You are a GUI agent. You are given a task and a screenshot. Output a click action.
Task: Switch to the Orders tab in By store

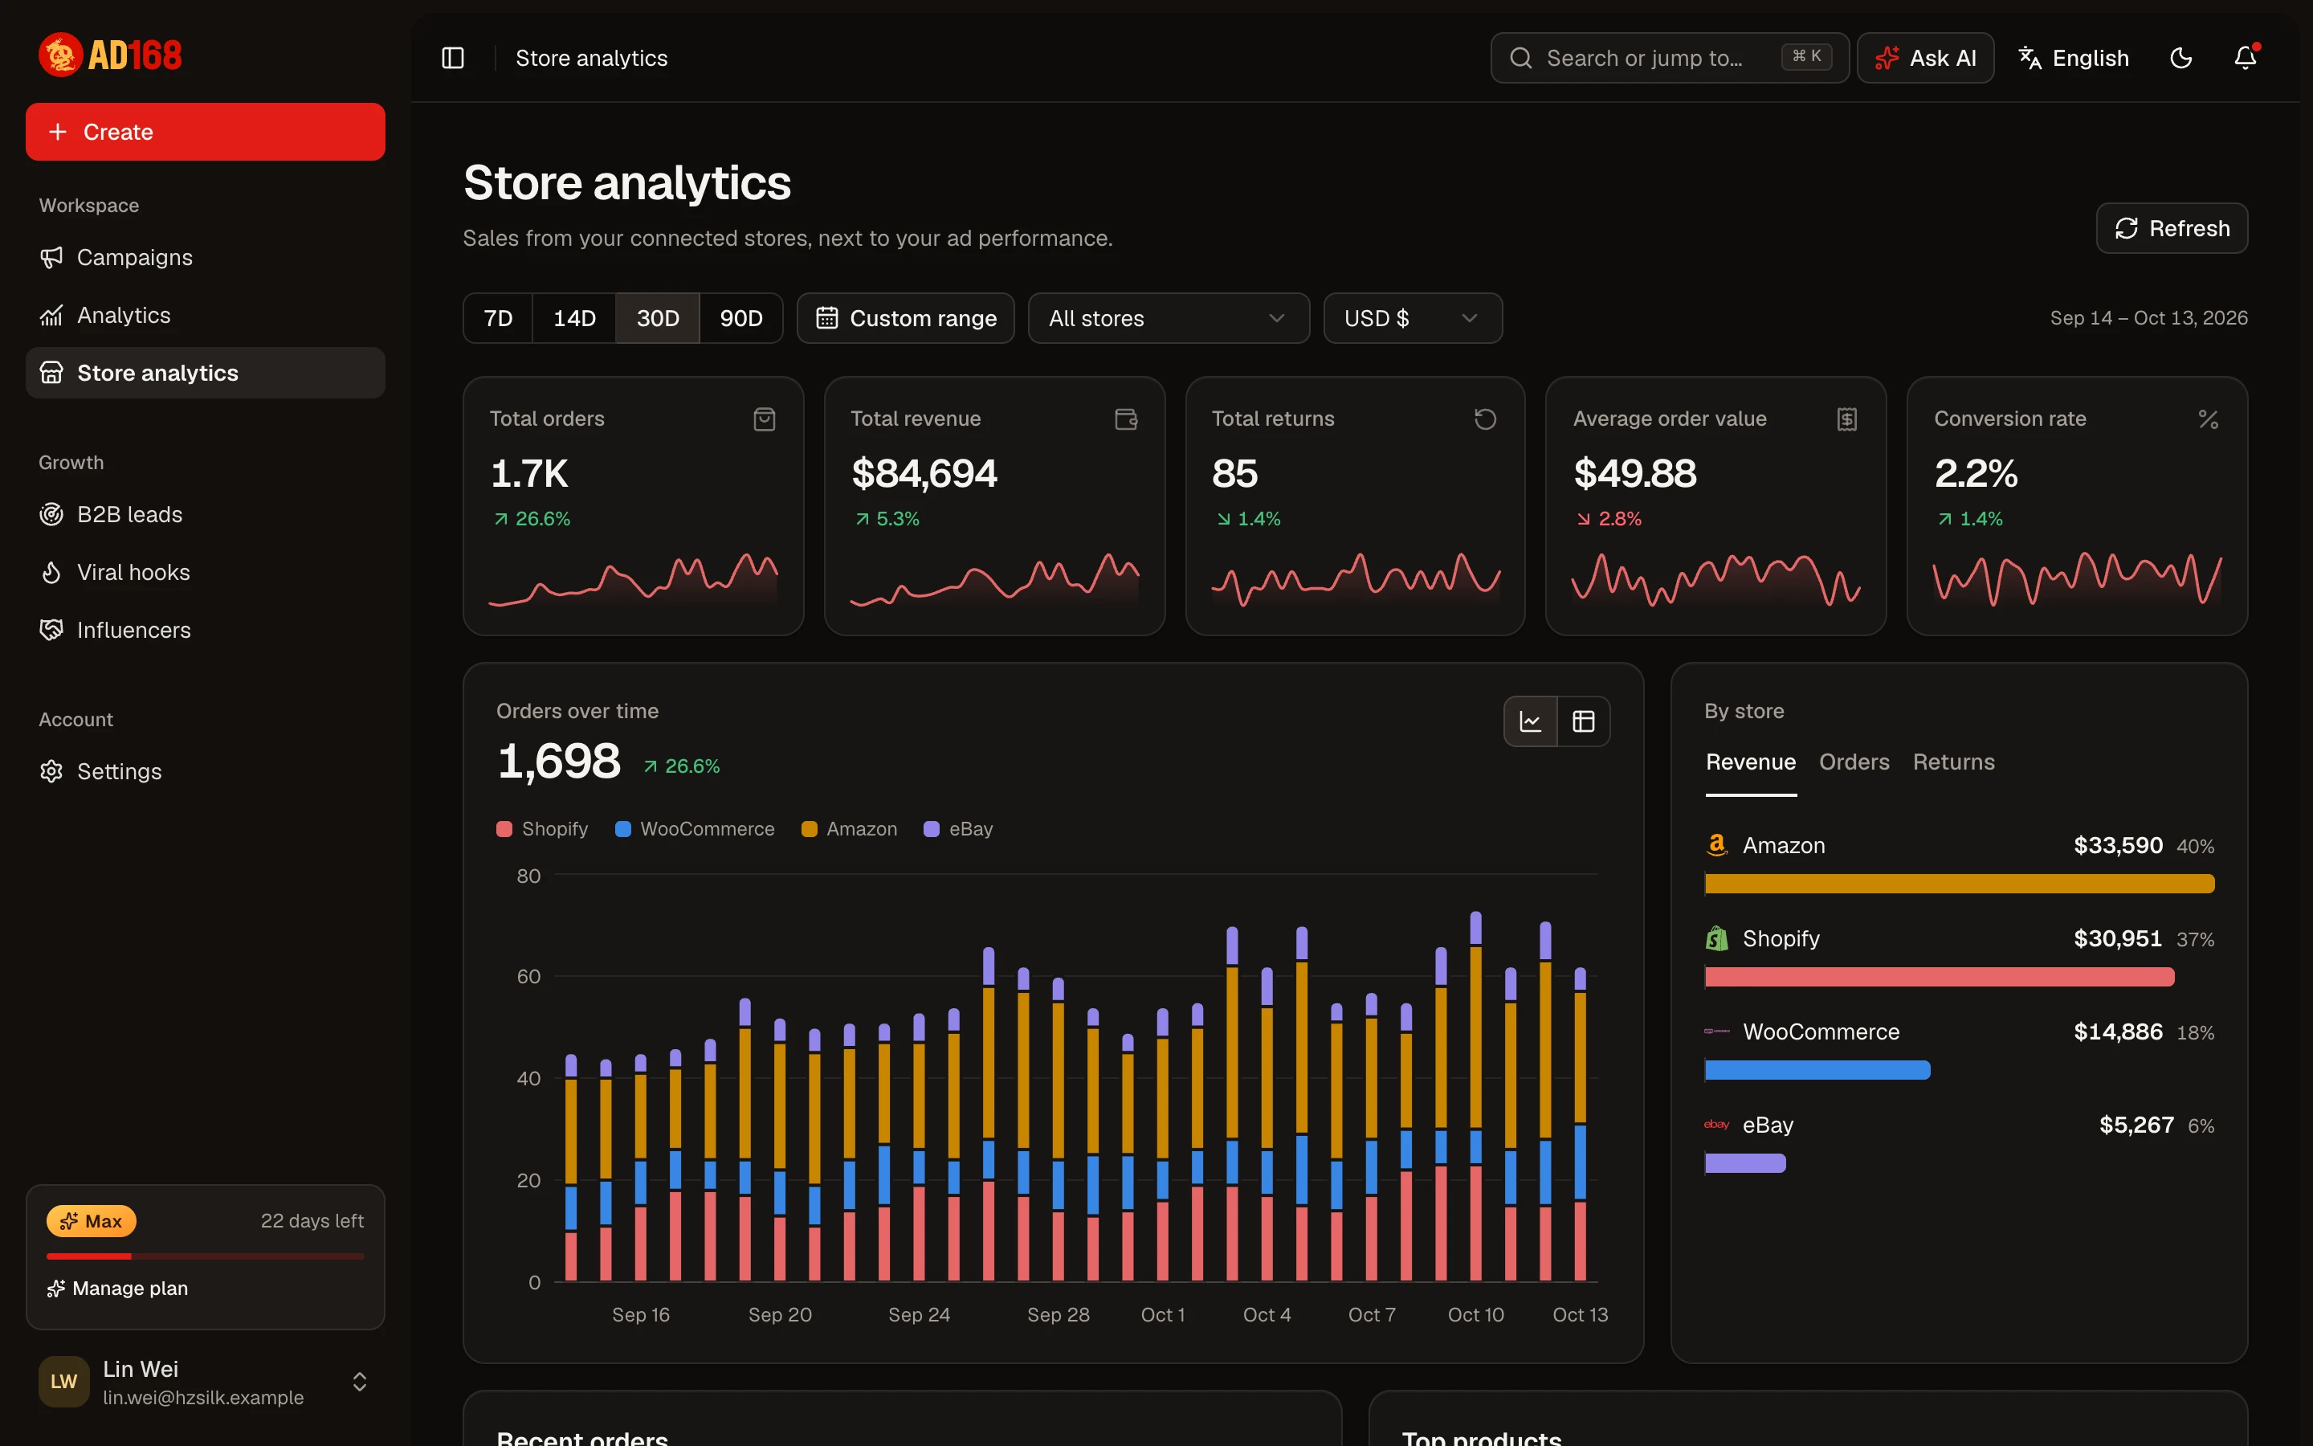pos(1854,762)
